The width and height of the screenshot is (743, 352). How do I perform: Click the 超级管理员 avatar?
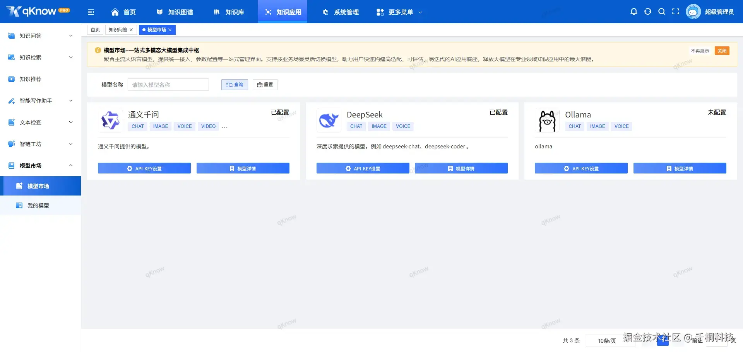click(x=693, y=12)
